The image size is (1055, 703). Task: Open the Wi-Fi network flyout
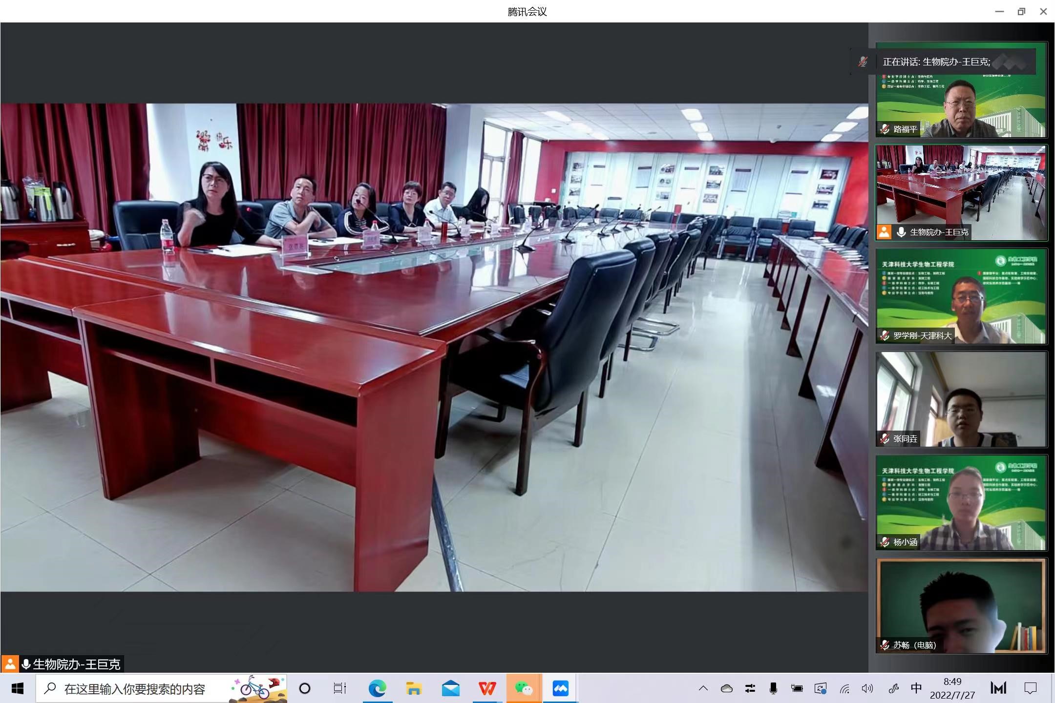tap(844, 688)
